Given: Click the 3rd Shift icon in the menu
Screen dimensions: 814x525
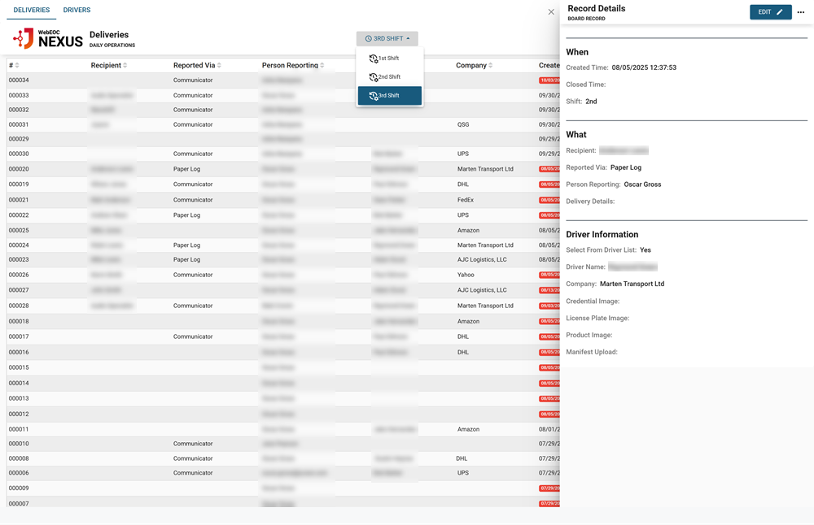Looking at the screenshot, I should point(372,95).
